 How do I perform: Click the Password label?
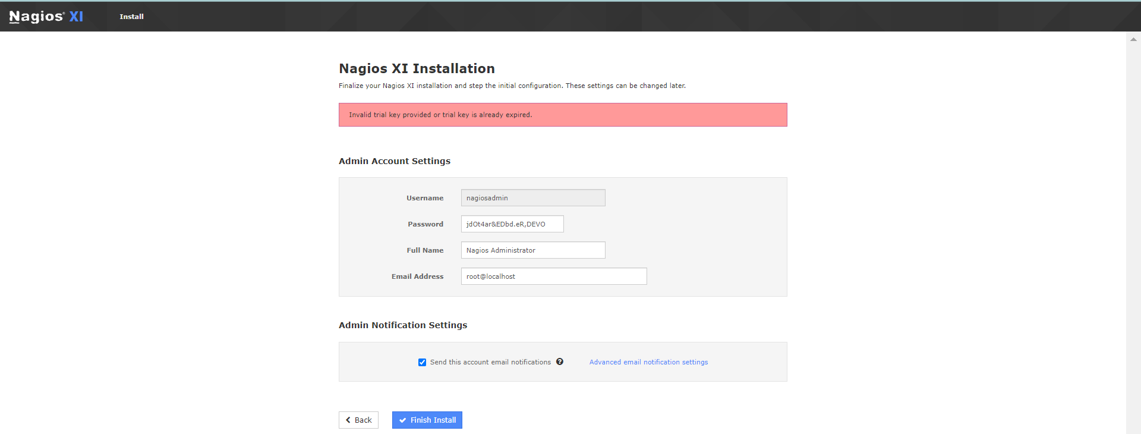tap(425, 224)
